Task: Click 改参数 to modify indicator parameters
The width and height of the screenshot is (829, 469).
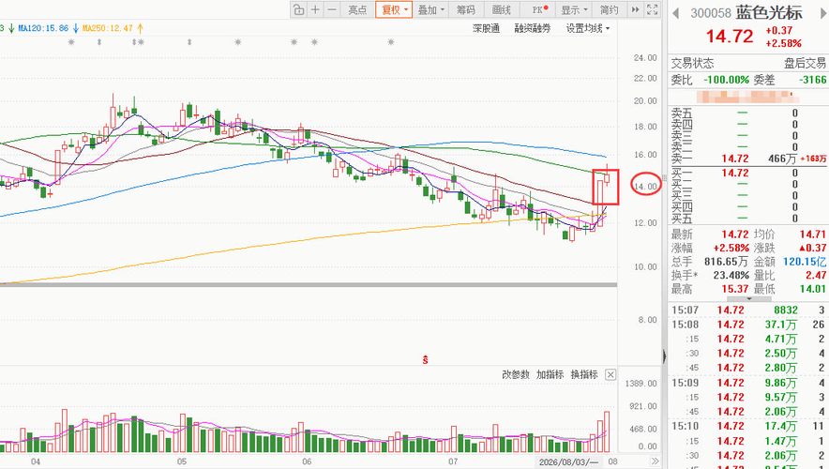Action: [516, 374]
